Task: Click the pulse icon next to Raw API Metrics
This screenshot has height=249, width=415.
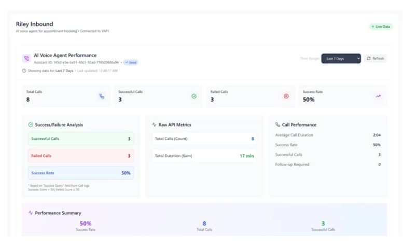Action: (154, 125)
